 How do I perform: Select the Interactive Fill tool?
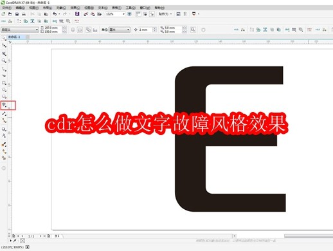4,151
